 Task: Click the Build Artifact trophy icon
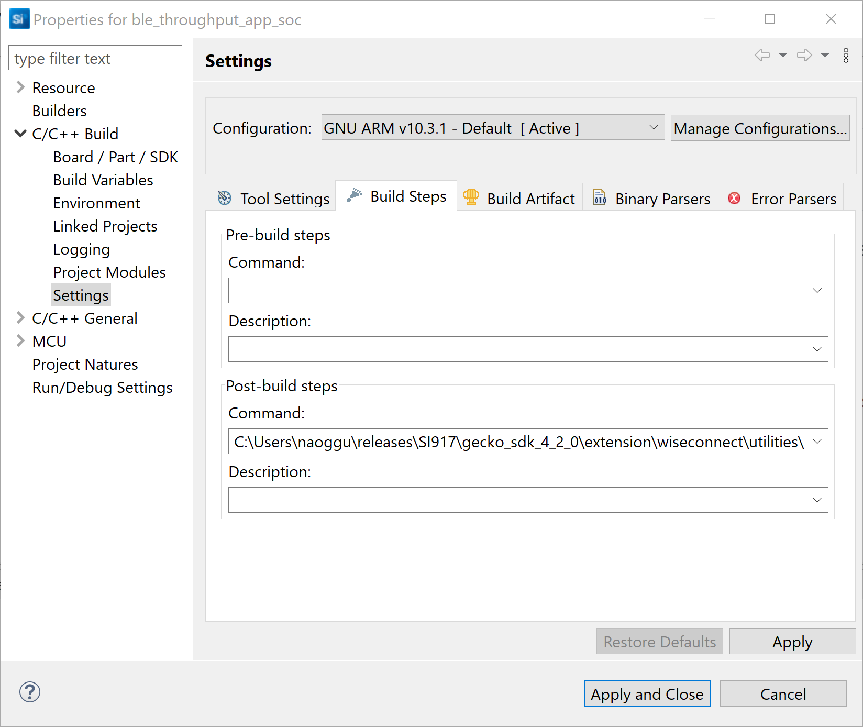[x=471, y=197]
